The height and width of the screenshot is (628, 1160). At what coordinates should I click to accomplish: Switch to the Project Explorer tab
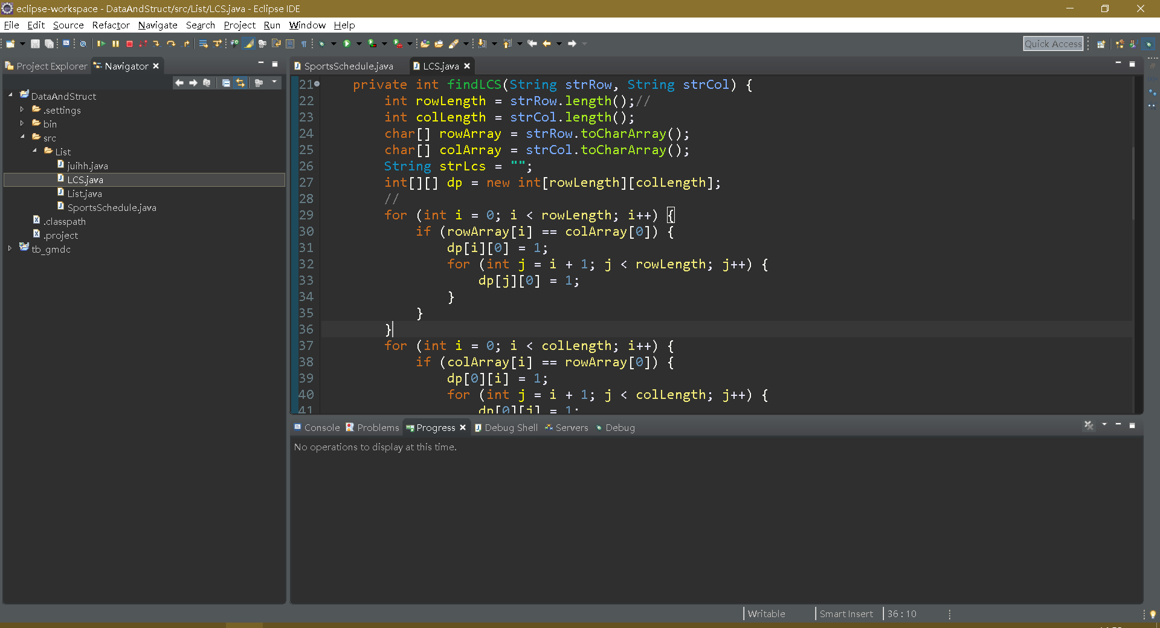(x=47, y=66)
